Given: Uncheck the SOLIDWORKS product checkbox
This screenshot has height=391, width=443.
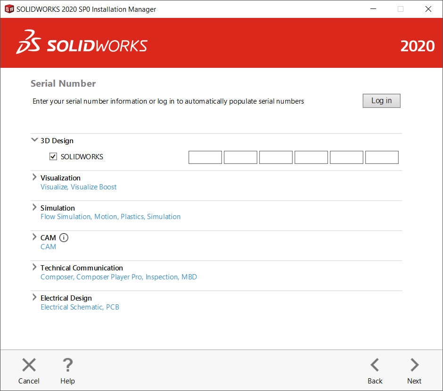Looking at the screenshot, I should [53, 156].
